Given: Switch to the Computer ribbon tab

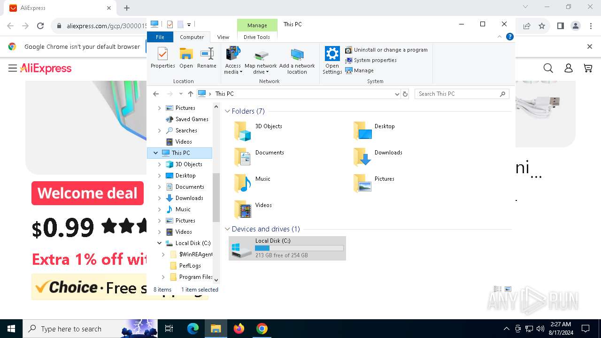Looking at the screenshot, I should tap(192, 37).
